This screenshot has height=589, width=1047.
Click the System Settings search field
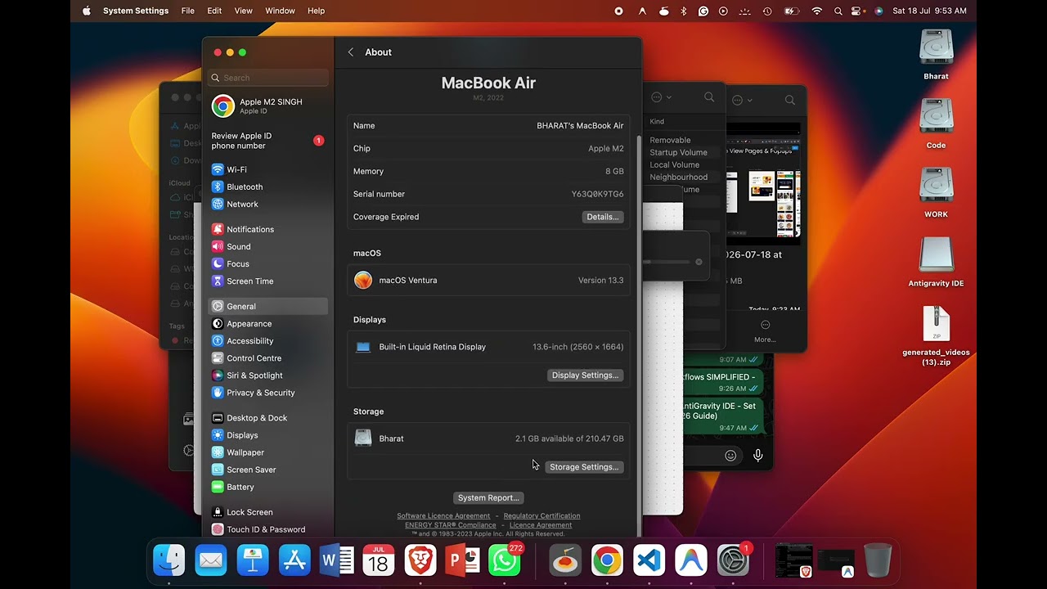pos(268,78)
